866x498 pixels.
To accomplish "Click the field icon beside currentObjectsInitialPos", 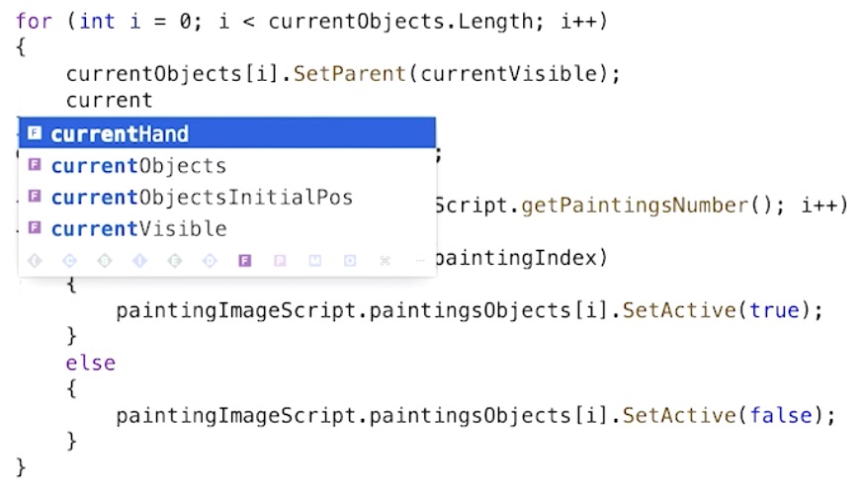I will point(35,197).
